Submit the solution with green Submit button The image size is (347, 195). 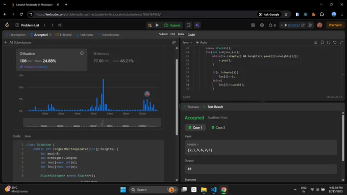click(172, 25)
